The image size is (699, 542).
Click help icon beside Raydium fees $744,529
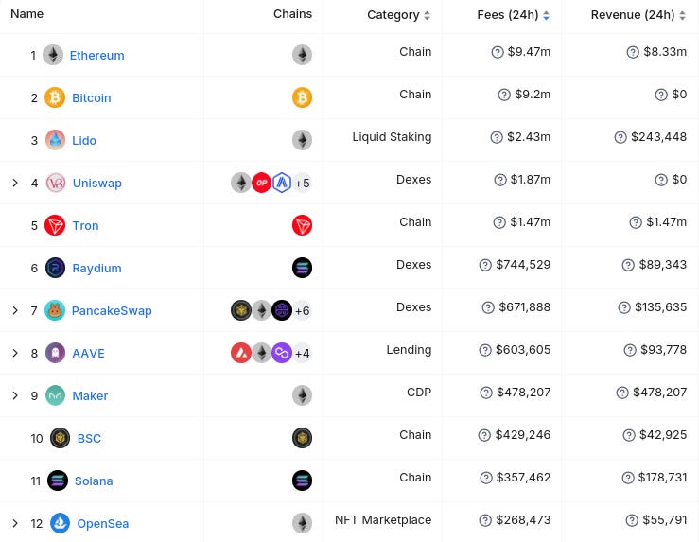click(485, 265)
